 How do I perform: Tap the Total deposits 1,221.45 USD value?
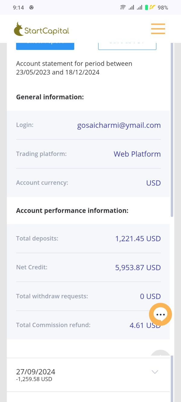(138, 239)
